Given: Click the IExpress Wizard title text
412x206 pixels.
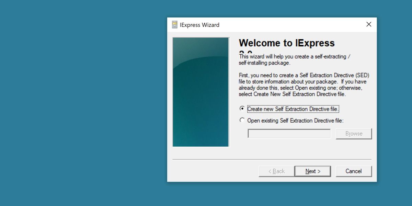Looking at the screenshot, I should pyautogui.click(x=199, y=25).
